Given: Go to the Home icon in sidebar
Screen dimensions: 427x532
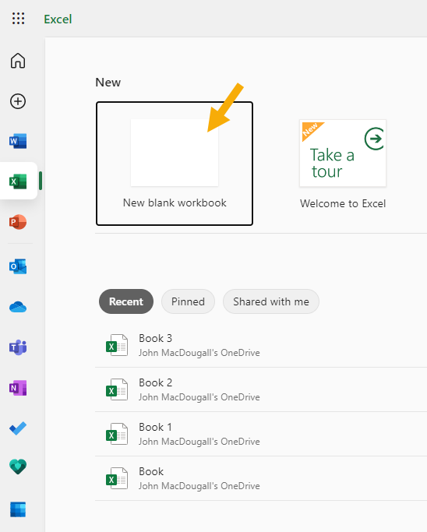Looking at the screenshot, I should point(18,61).
